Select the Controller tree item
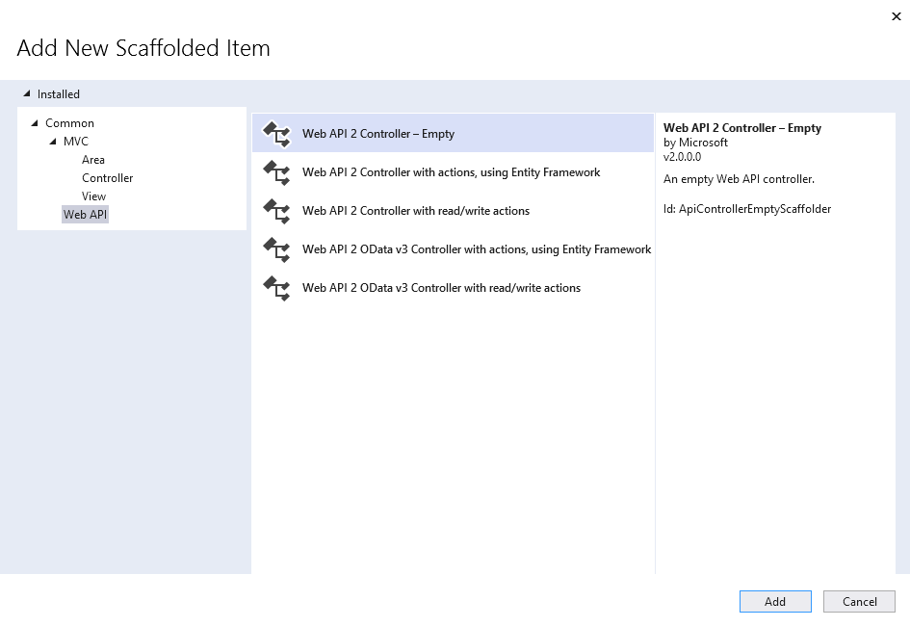Viewport: 910px width, 627px height. 107,178
